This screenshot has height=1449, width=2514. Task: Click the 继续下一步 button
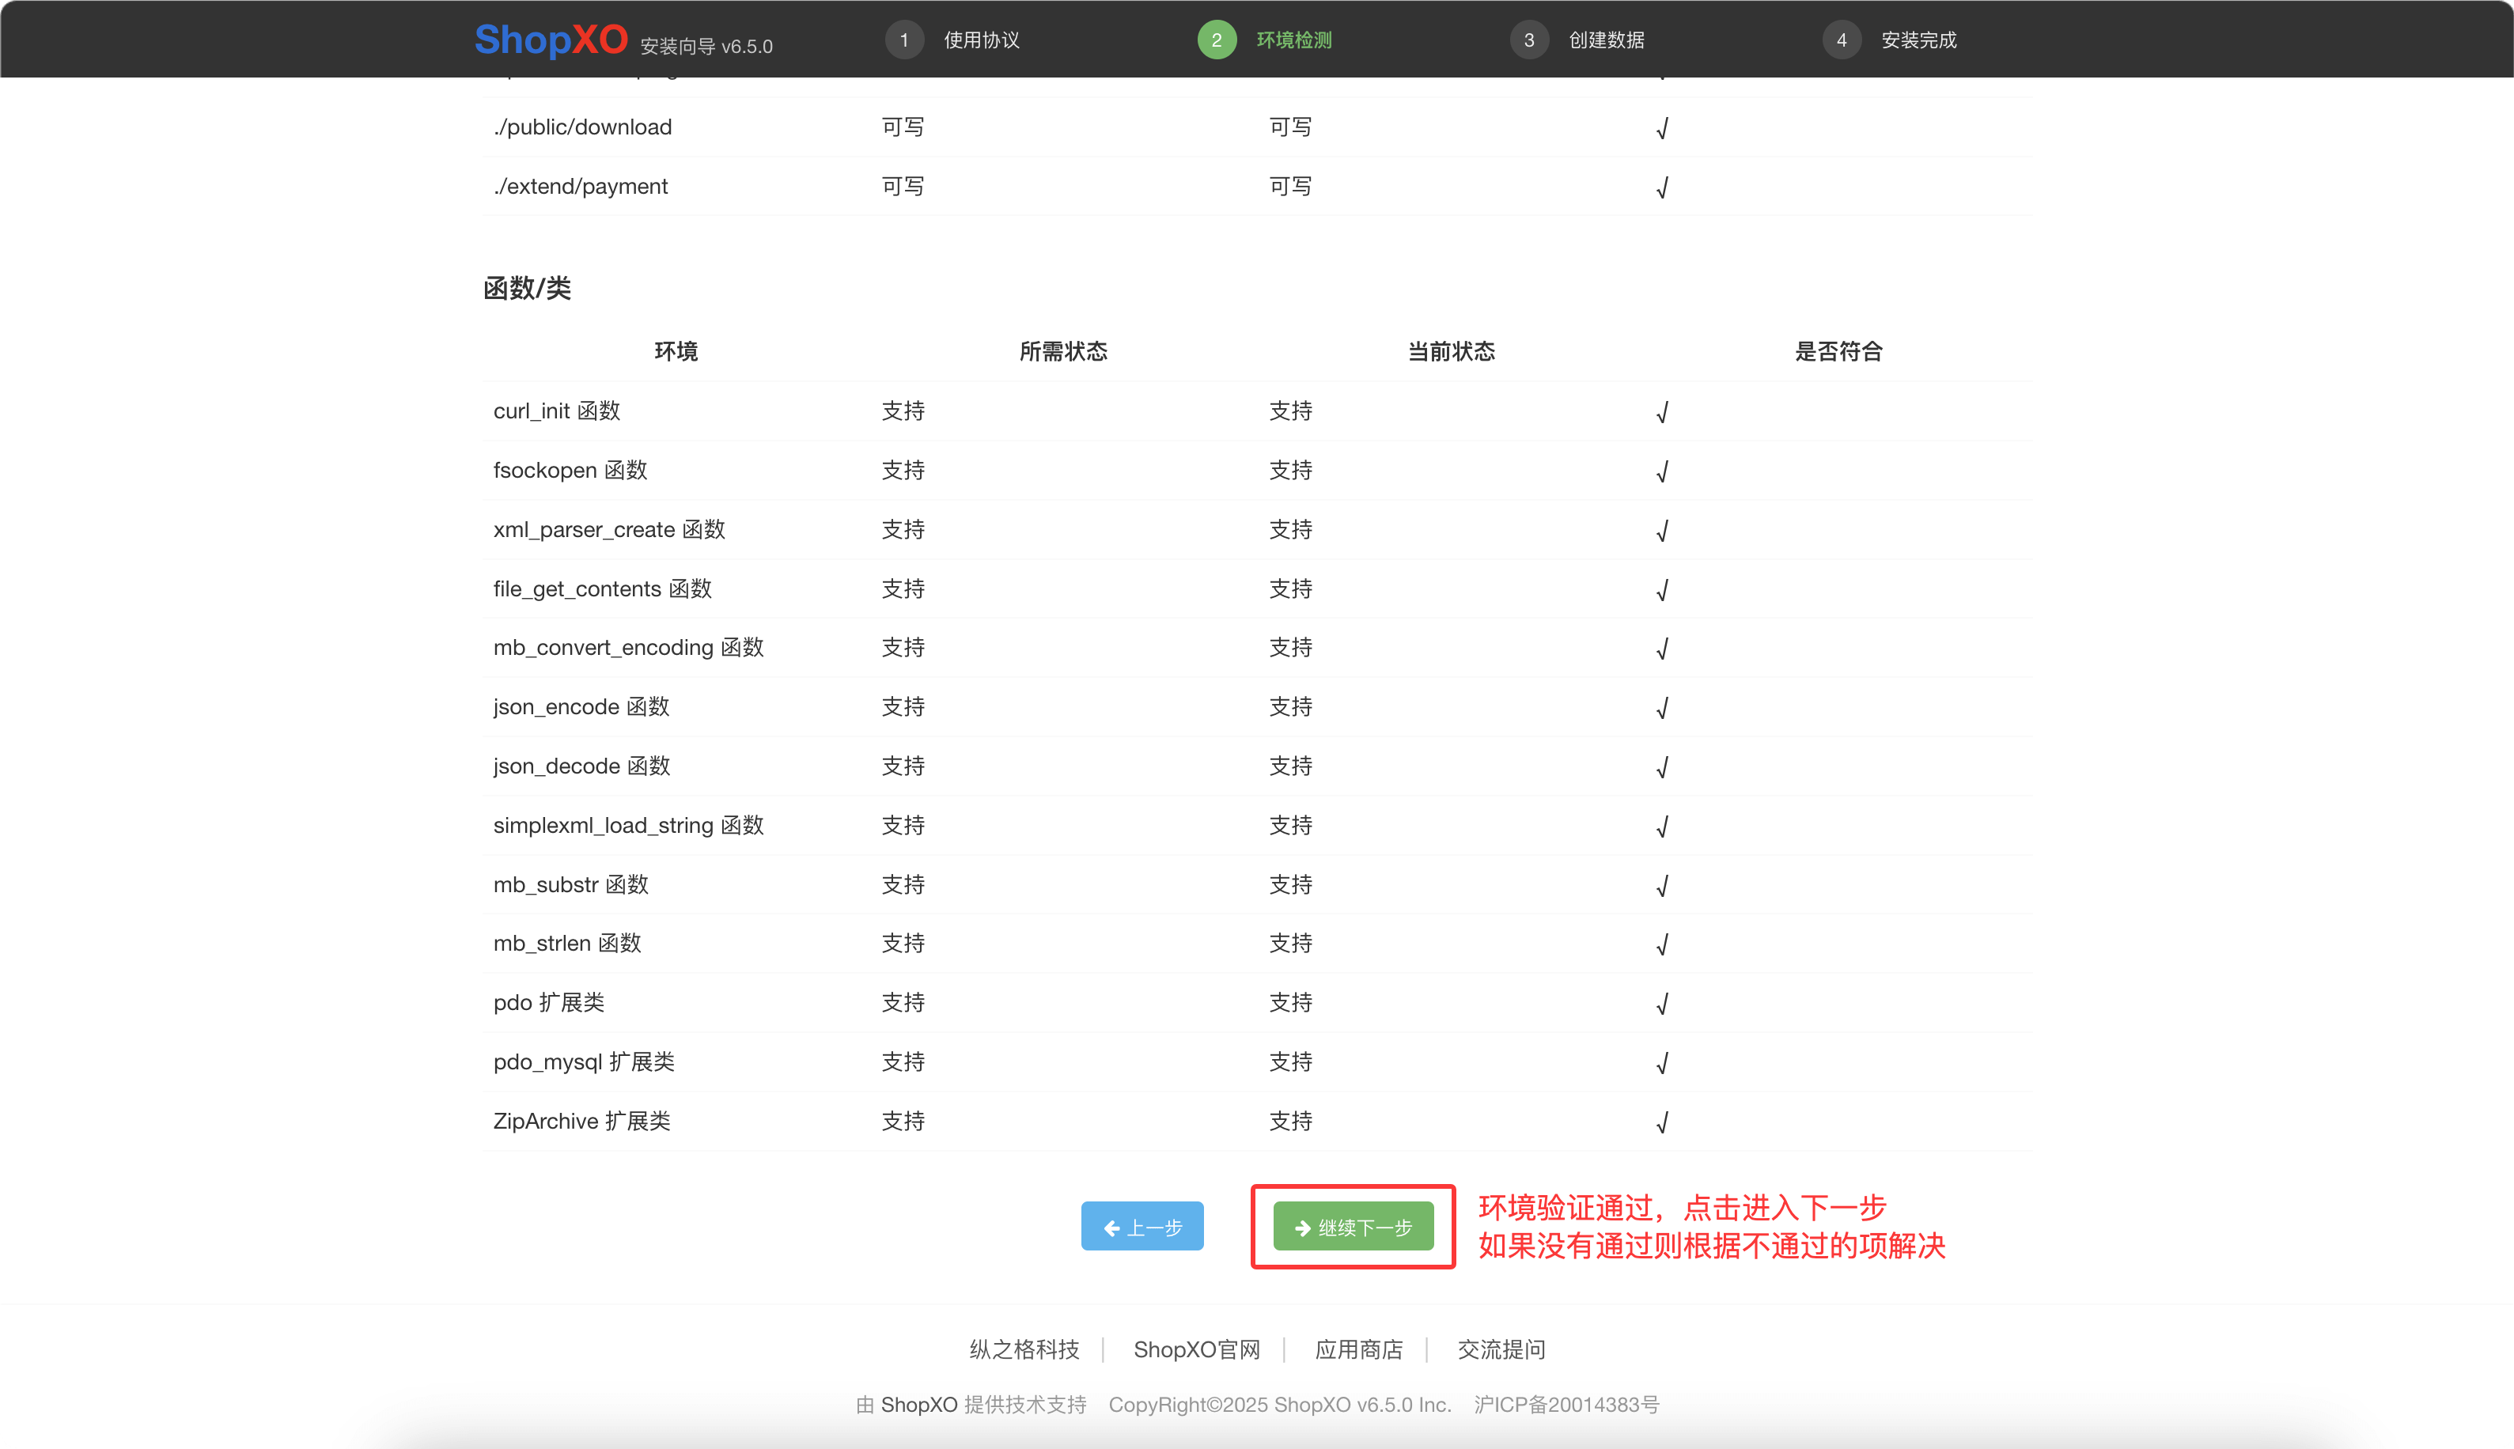click(x=1354, y=1227)
